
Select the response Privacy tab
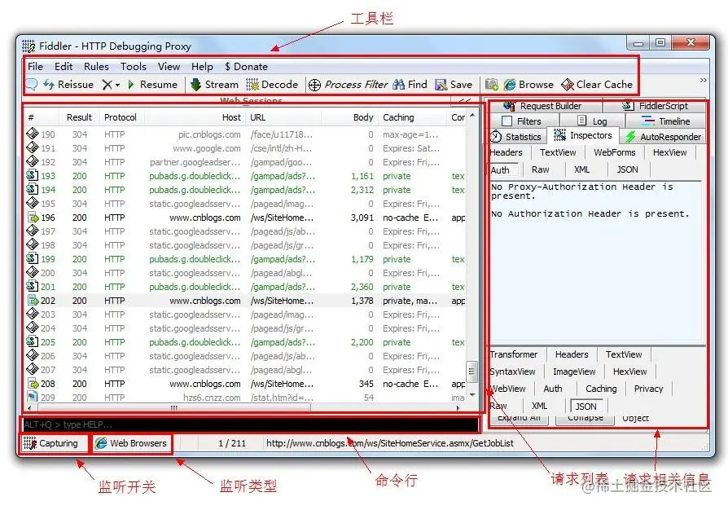point(648,389)
